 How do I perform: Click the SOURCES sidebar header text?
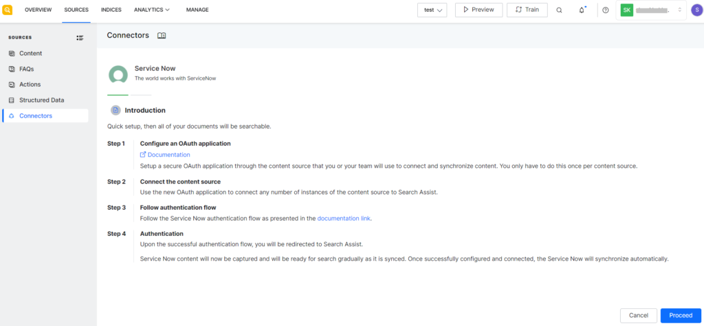[x=20, y=38]
